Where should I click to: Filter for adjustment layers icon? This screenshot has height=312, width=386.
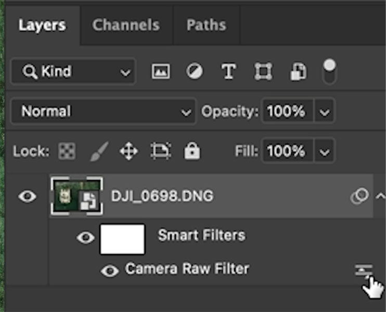click(x=195, y=71)
